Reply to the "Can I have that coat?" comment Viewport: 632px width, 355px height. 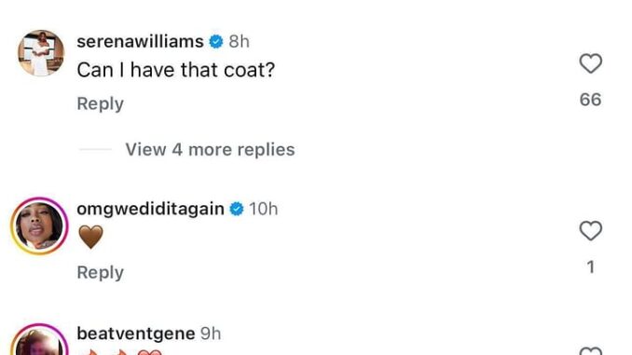click(x=100, y=103)
